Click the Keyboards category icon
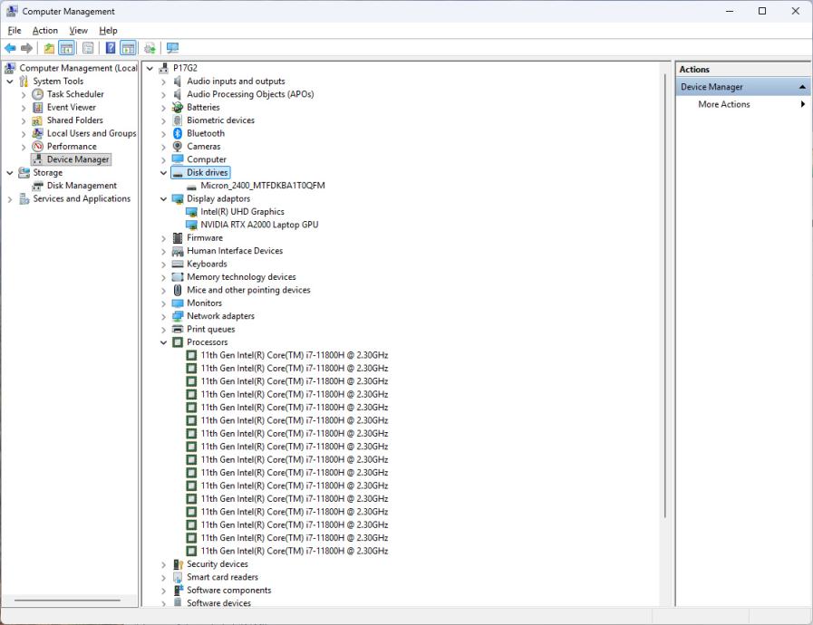Image resolution: width=813 pixels, height=625 pixels. pyautogui.click(x=178, y=264)
